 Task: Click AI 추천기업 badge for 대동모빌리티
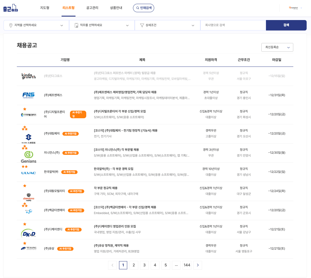coord(76,191)
